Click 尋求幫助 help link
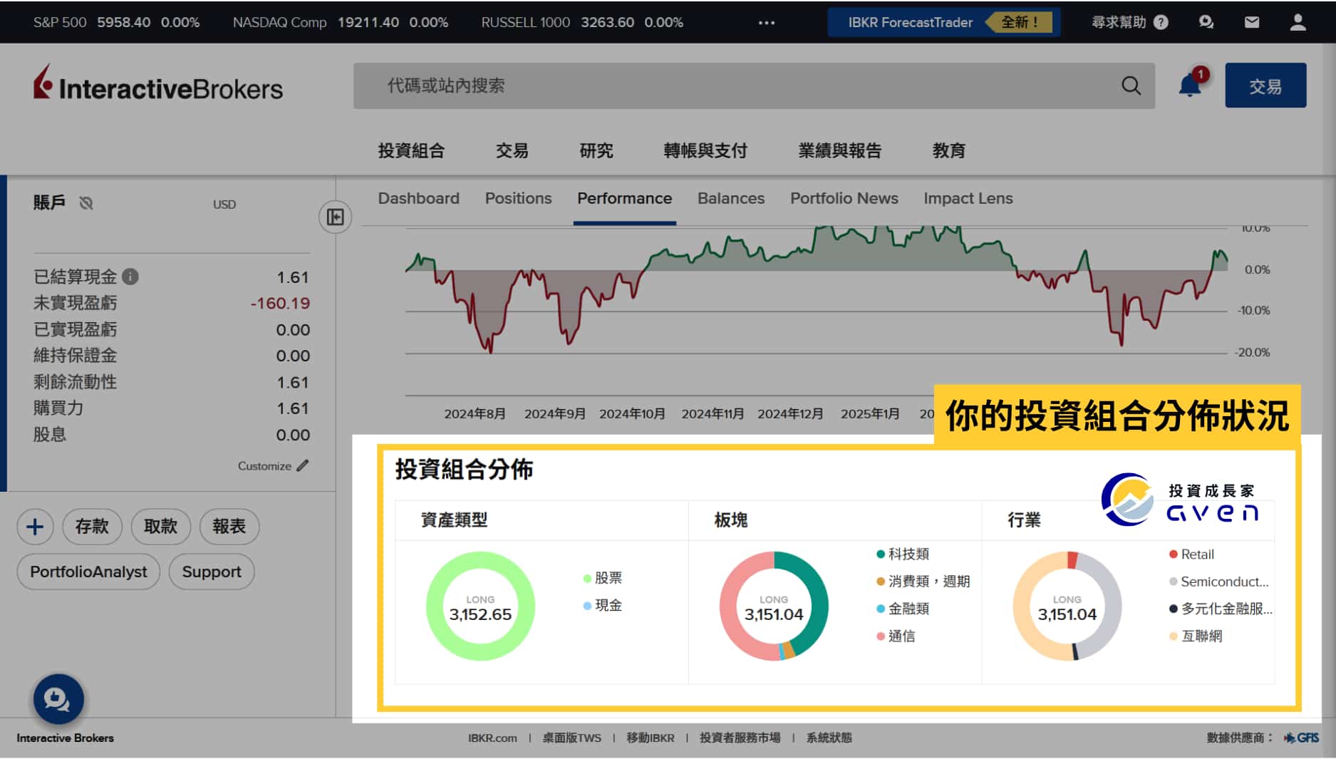The height and width of the screenshot is (759, 1336). 1119,22
